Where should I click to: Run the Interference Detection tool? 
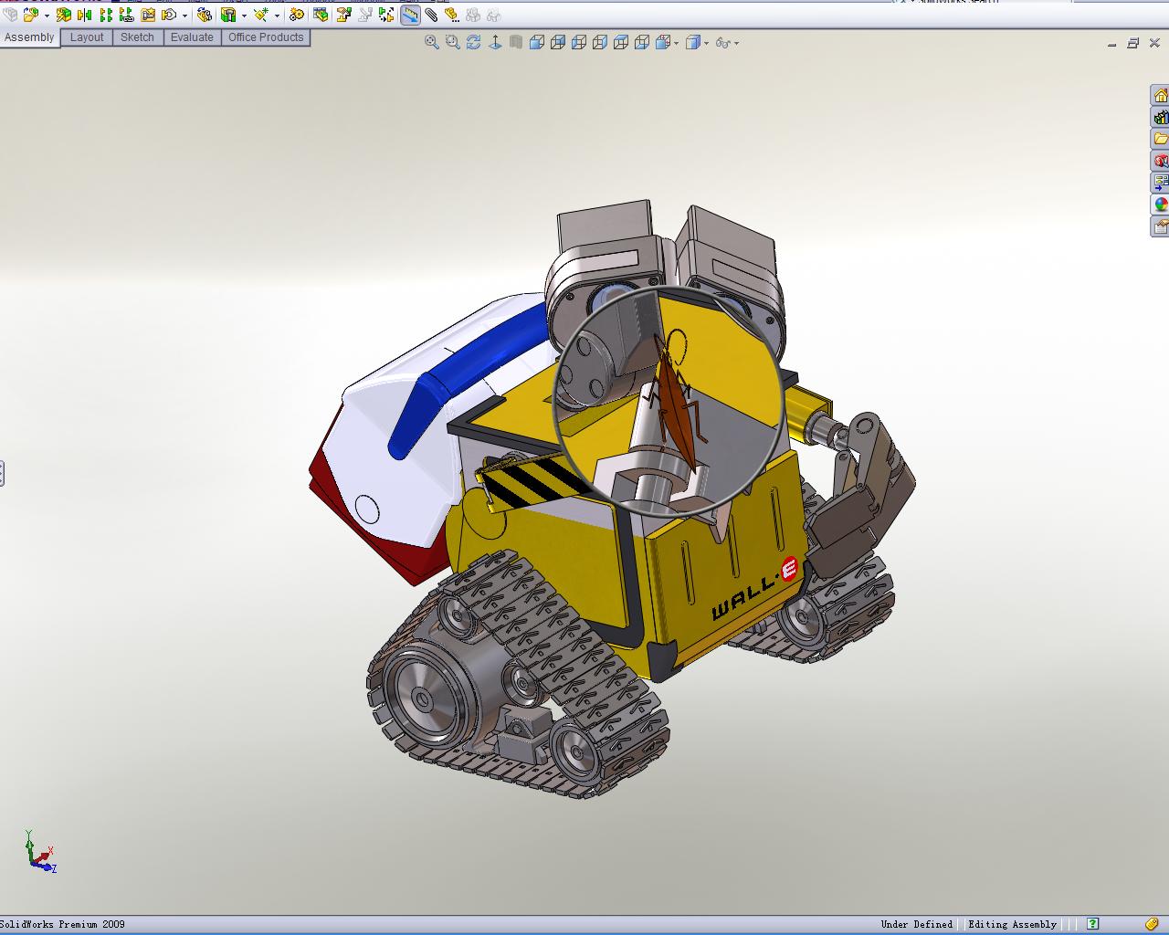point(387,15)
